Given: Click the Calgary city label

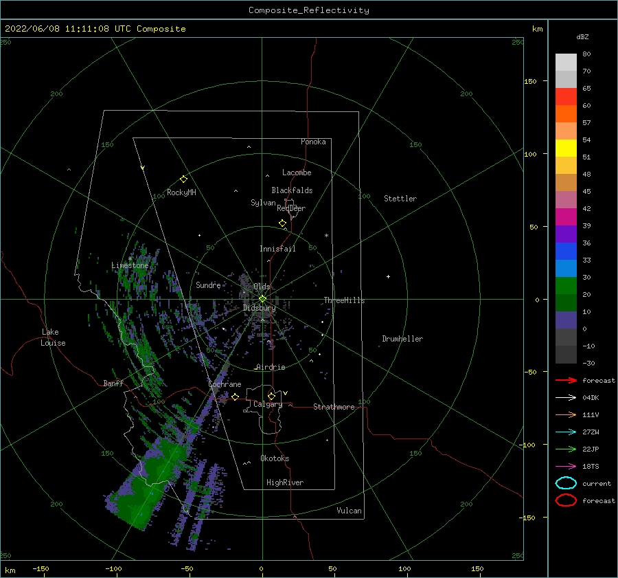Looking at the screenshot, I should click(268, 404).
